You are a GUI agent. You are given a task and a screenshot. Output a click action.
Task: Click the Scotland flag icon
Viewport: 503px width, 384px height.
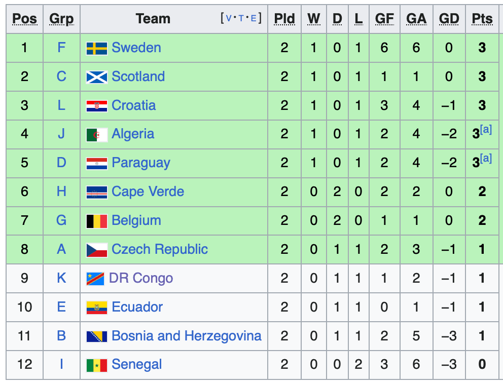pos(97,77)
